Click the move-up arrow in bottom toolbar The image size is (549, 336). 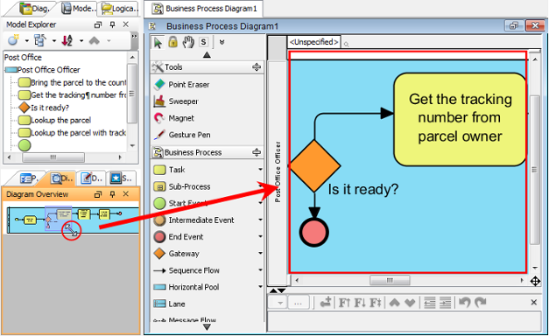395,303
